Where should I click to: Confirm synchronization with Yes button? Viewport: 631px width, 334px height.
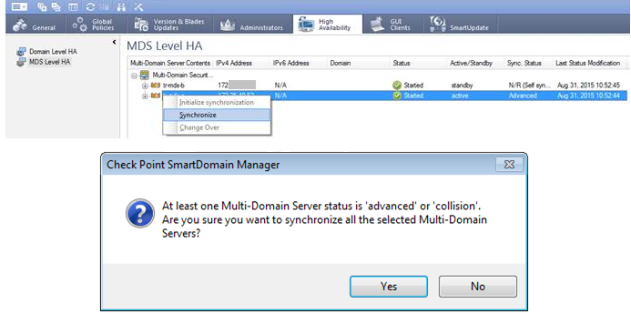389,287
